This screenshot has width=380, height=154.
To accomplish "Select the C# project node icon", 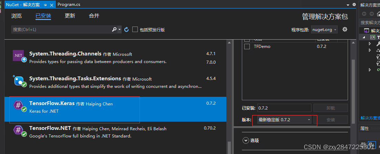I will [x=372, y=37].
